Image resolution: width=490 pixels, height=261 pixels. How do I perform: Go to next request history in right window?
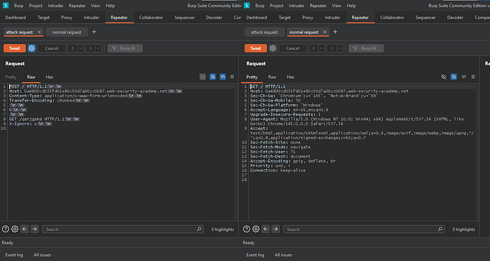[x=331, y=48]
